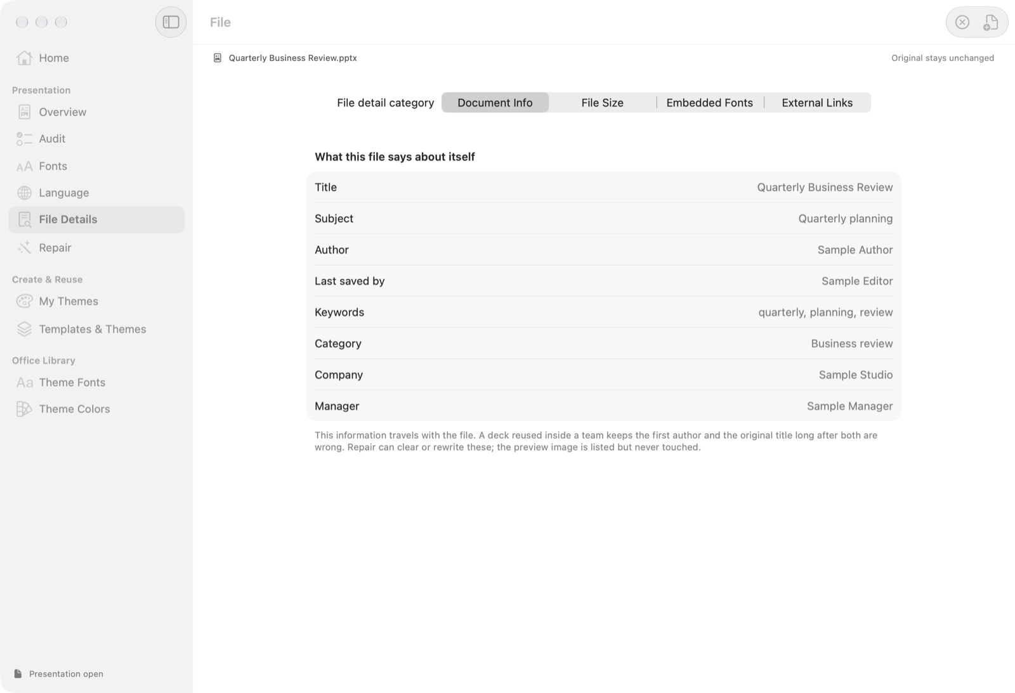Image resolution: width=1015 pixels, height=693 pixels.
Task: Switch to the Document Info tab
Action: click(495, 103)
